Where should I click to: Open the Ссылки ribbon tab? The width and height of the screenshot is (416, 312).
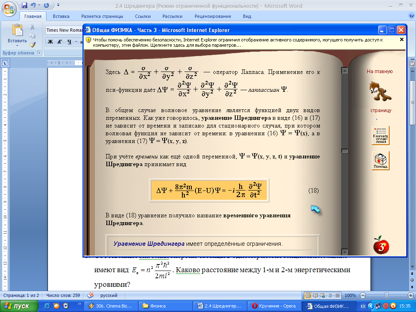143,16
